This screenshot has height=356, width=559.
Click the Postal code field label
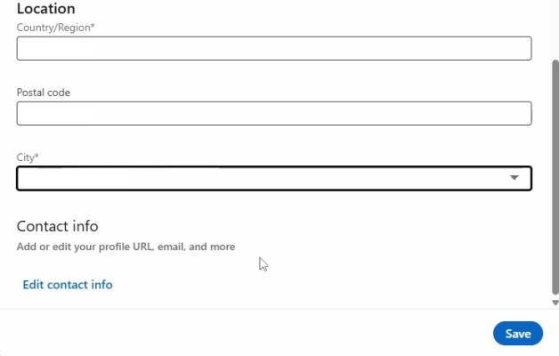[x=43, y=93]
